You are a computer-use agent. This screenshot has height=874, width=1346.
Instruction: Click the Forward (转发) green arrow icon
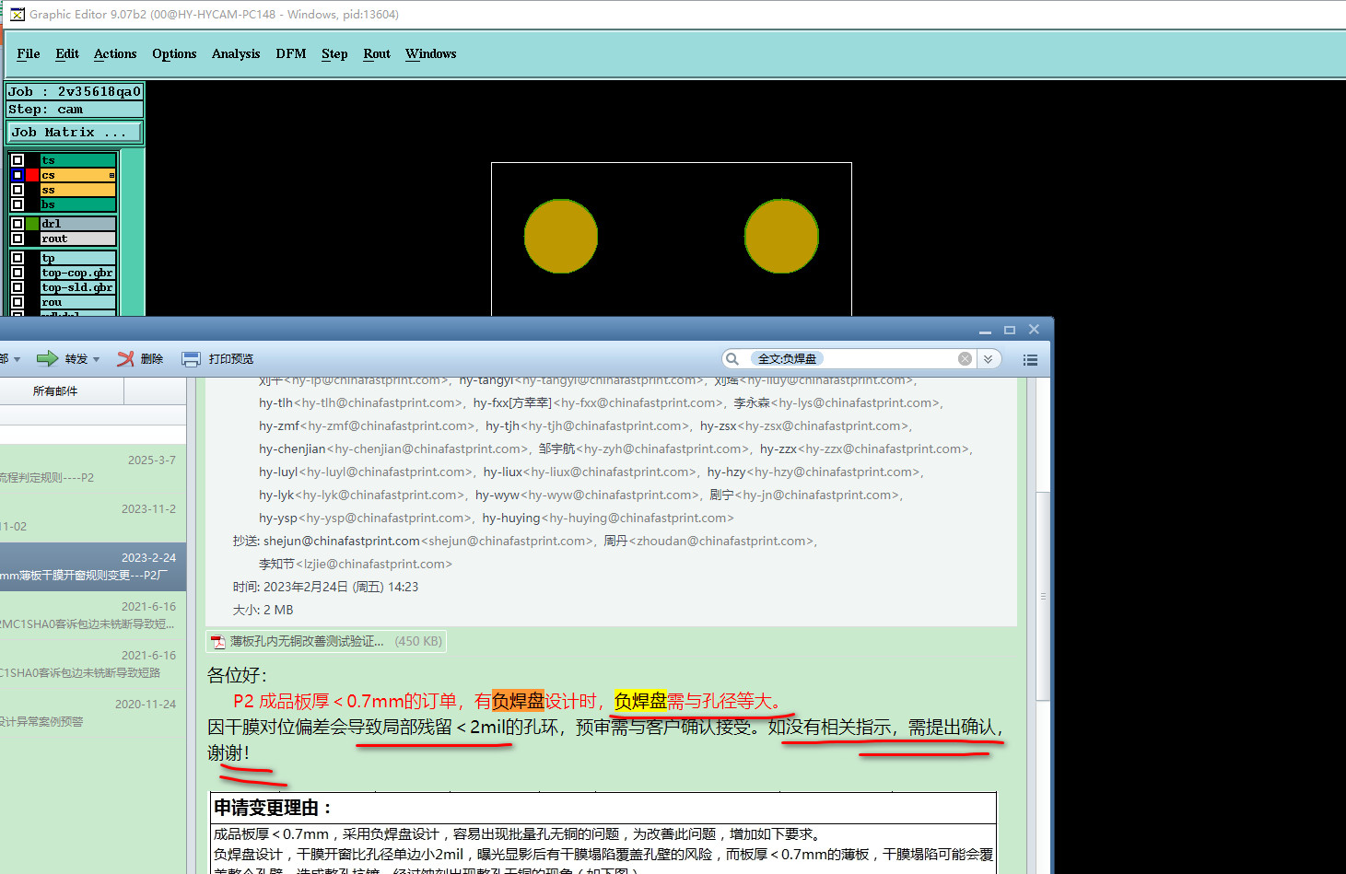[x=47, y=359]
